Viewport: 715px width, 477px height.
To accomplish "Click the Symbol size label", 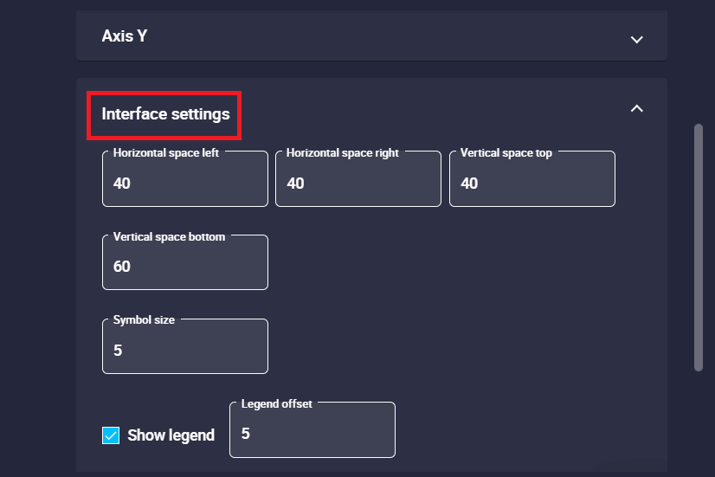I will pos(144,320).
